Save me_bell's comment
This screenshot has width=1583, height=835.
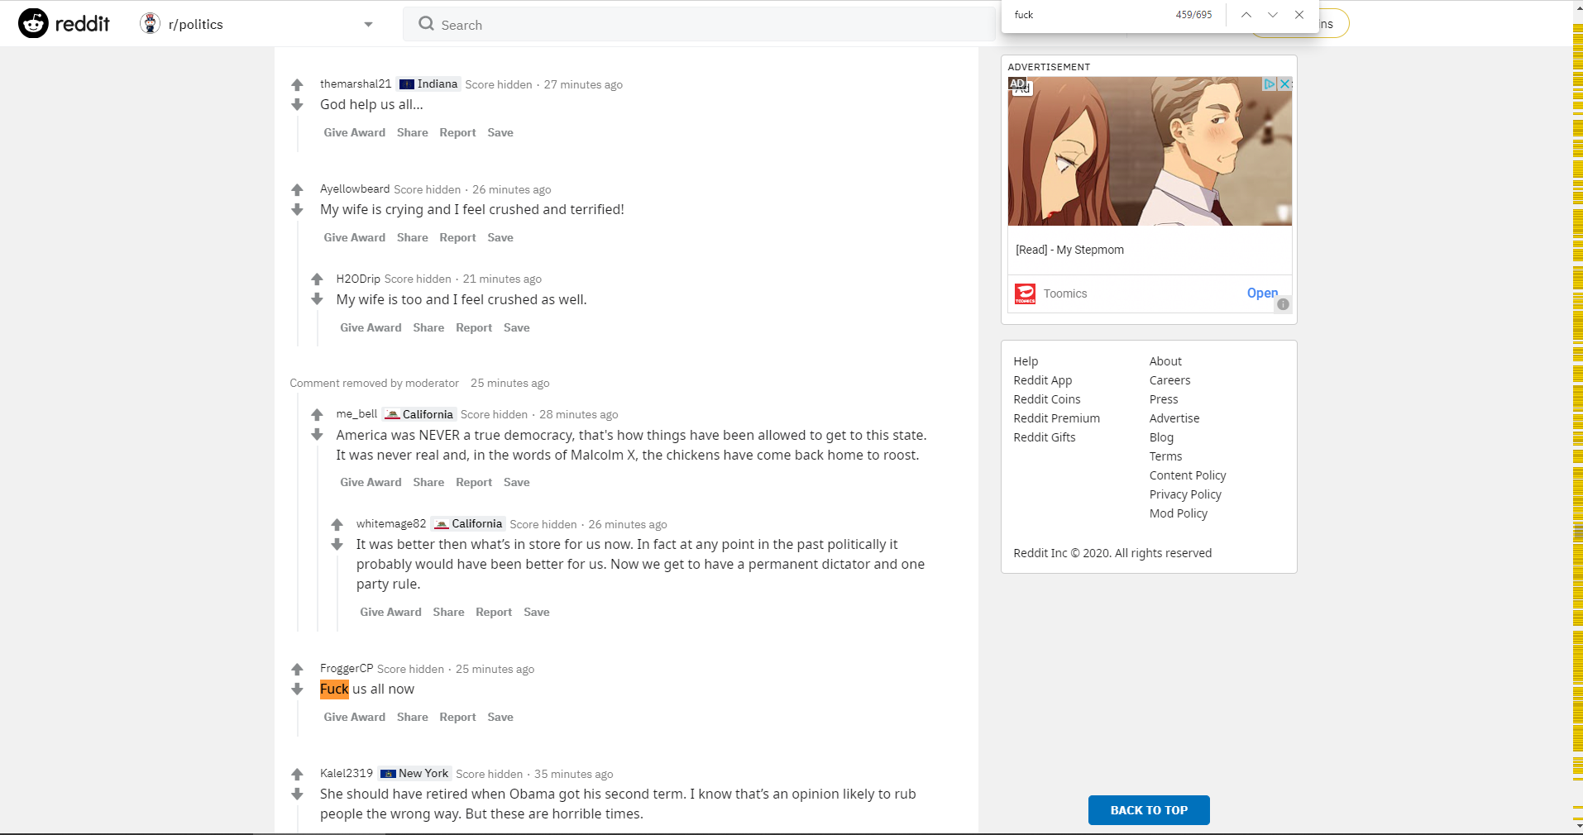click(516, 482)
